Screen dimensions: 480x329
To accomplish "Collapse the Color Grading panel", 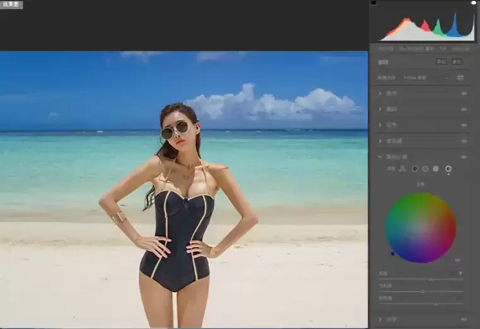I will point(380,156).
